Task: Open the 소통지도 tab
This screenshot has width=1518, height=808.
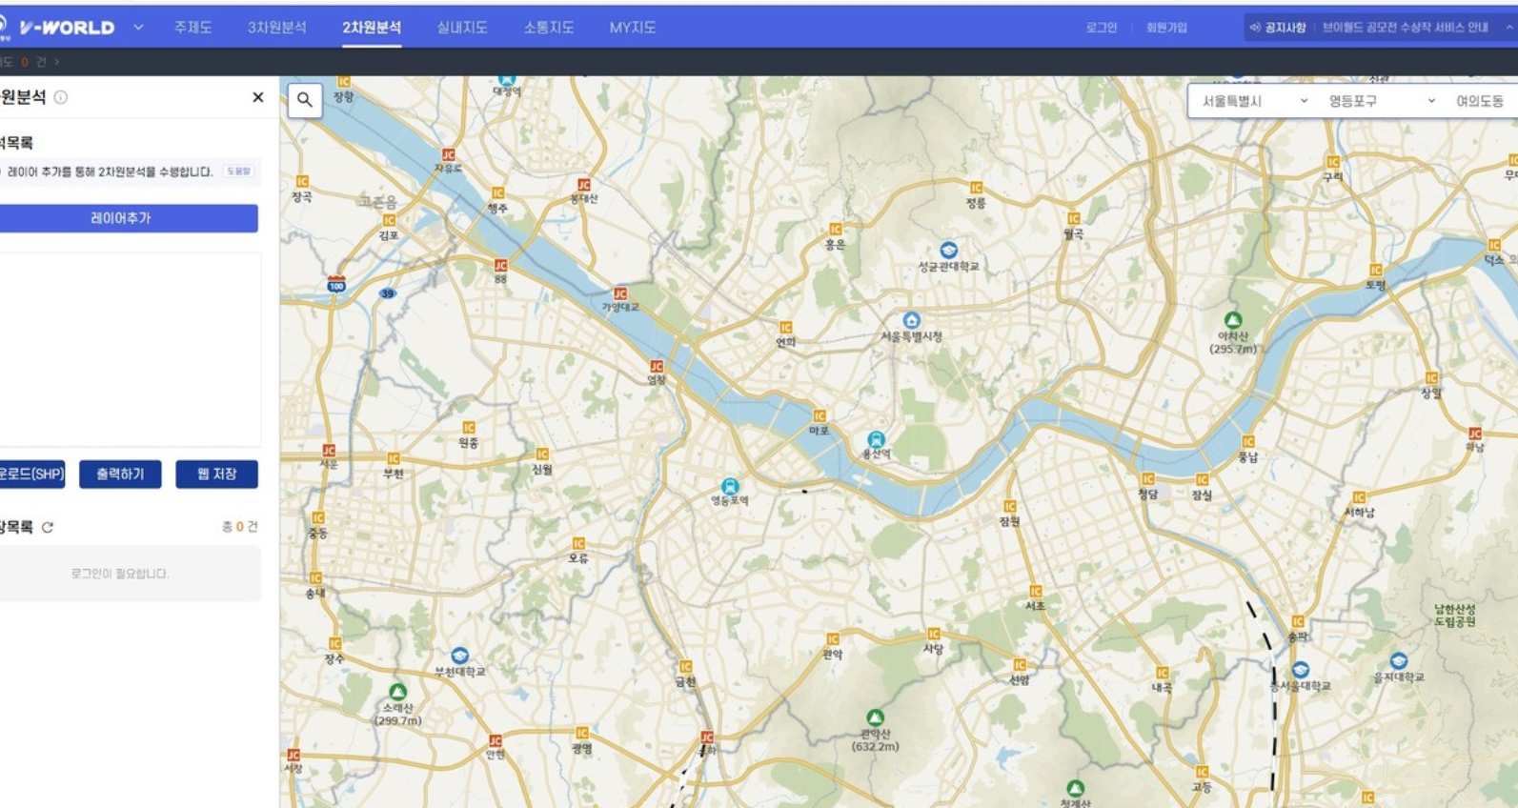Action: [549, 28]
